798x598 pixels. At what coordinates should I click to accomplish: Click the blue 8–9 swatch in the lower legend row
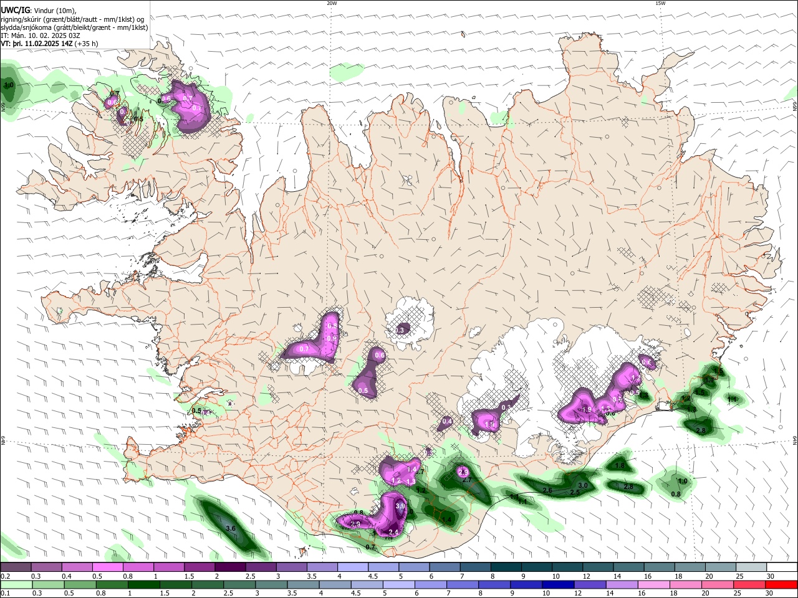pyautogui.click(x=495, y=584)
